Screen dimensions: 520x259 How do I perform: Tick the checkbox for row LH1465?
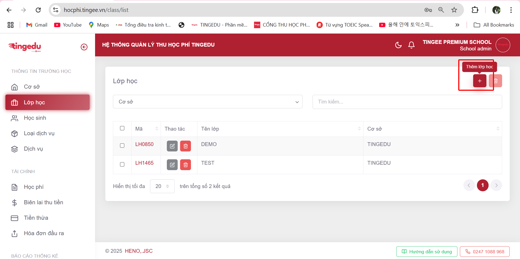tap(122, 164)
